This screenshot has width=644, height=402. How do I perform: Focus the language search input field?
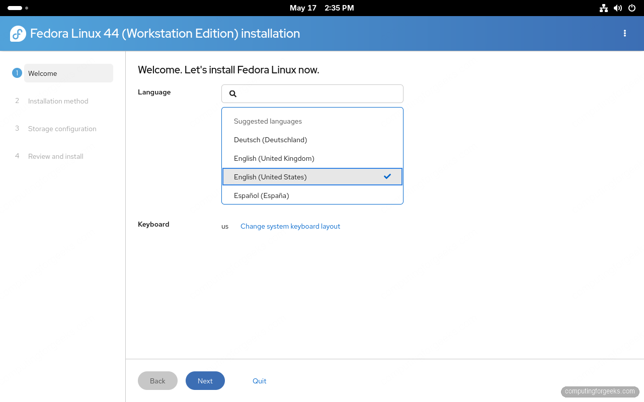point(312,93)
